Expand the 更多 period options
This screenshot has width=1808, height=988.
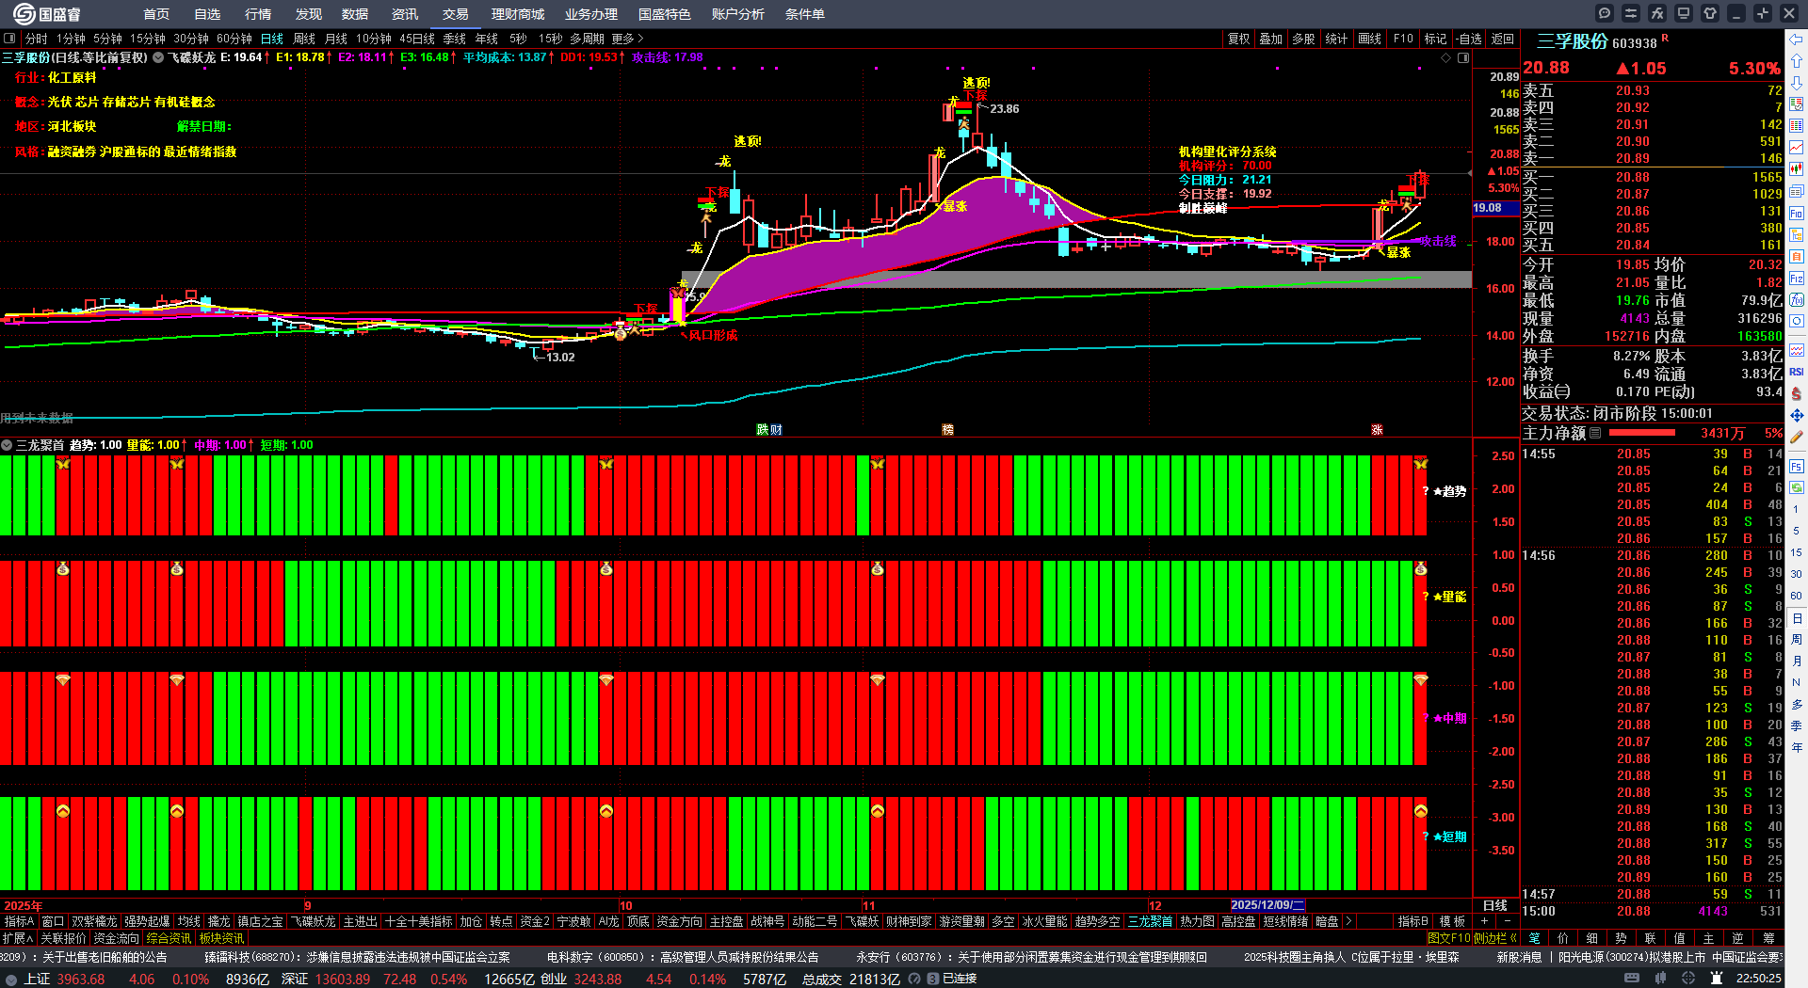[x=627, y=39]
